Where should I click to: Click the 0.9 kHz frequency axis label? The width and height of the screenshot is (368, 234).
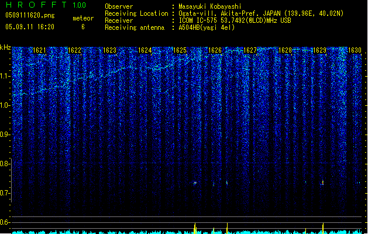(x=5, y=135)
